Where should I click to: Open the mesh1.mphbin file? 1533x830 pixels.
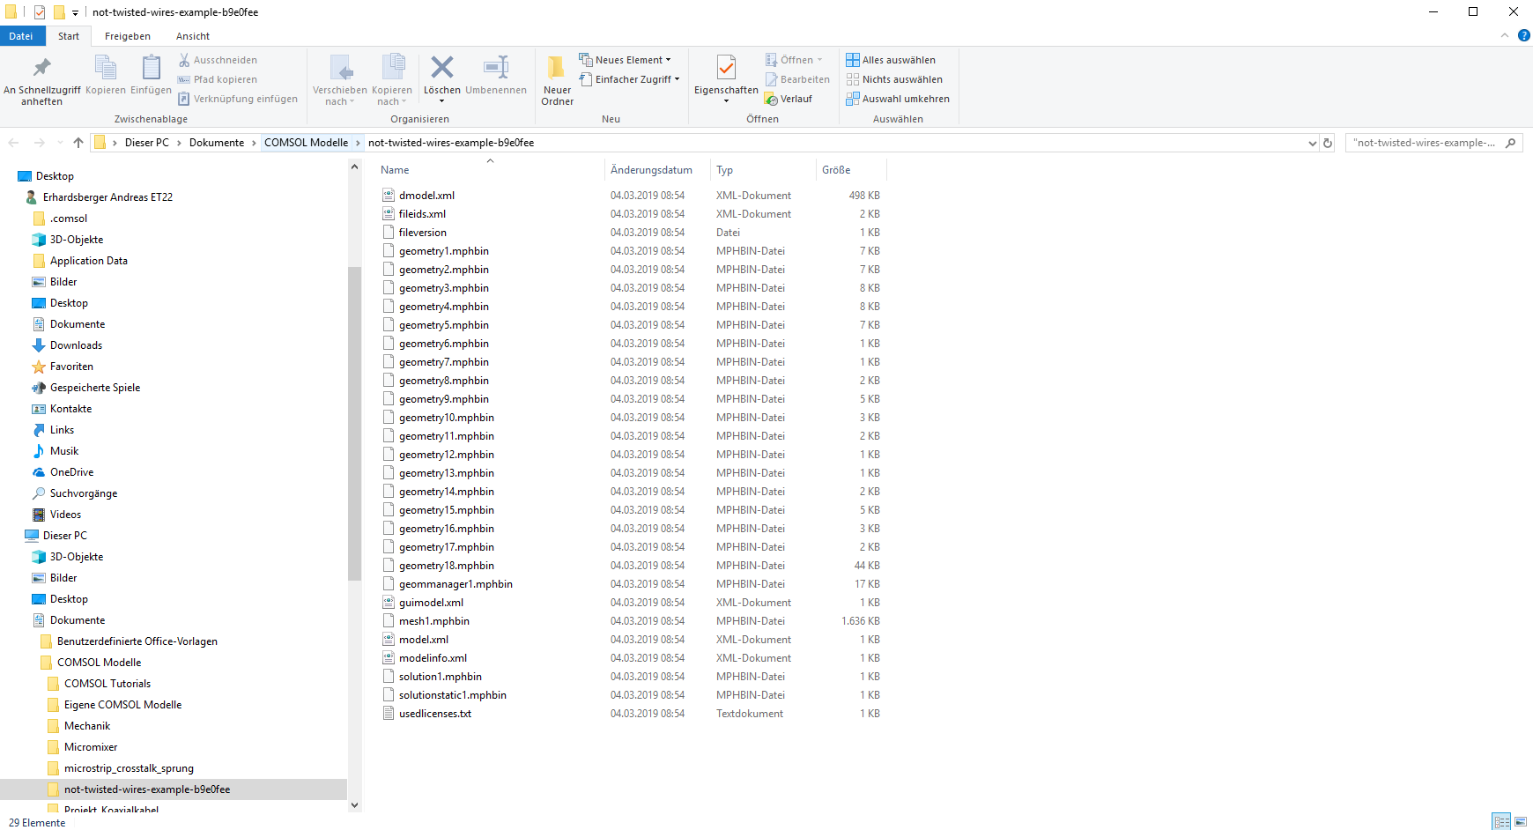433,621
